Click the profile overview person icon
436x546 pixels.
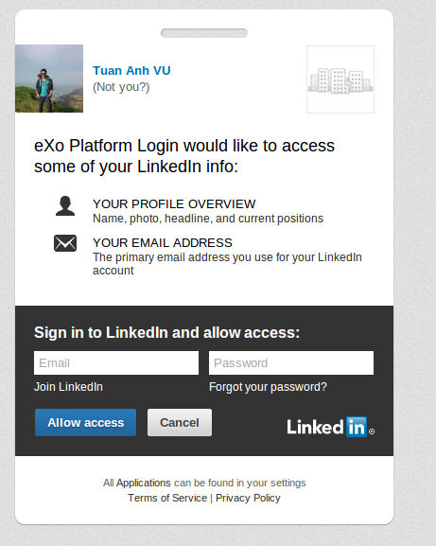(x=65, y=205)
